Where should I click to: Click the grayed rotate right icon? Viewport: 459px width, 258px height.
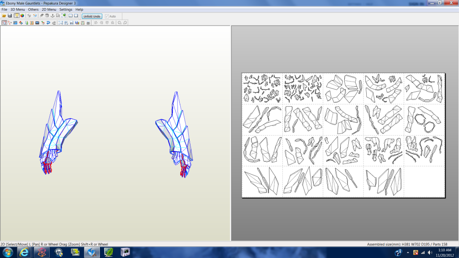tap(125, 22)
